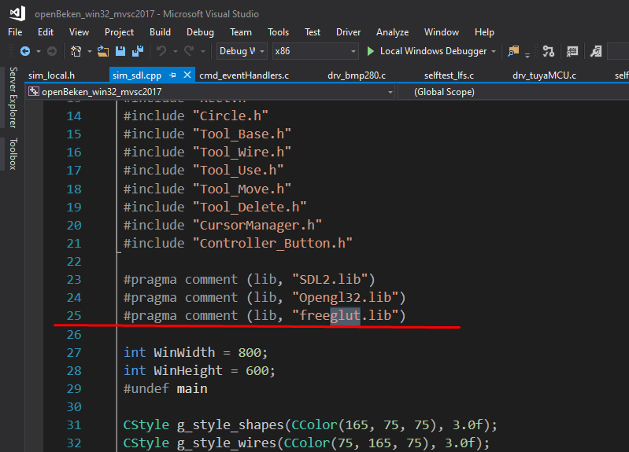Click the Navigate Forward arrow icon
Screen dimensions: 629x452
click(52, 51)
